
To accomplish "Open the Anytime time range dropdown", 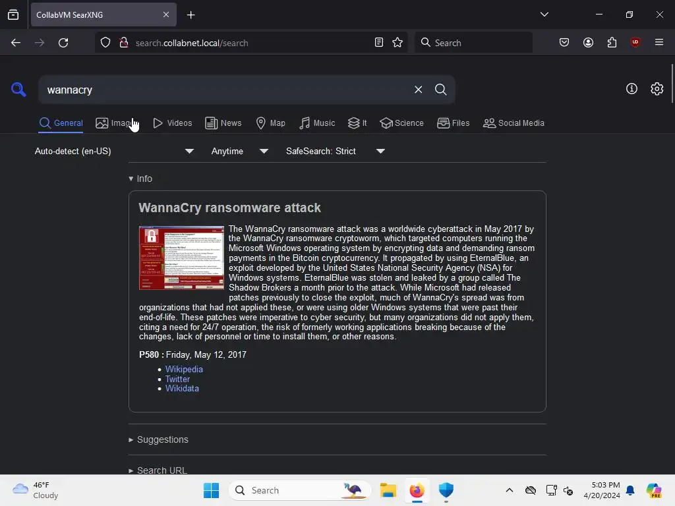I will pyautogui.click(x=240, y=151).
